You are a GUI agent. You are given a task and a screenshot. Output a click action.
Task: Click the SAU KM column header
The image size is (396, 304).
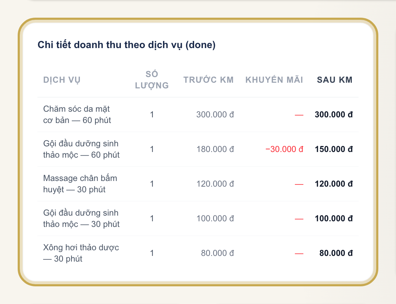click(334, 80)
